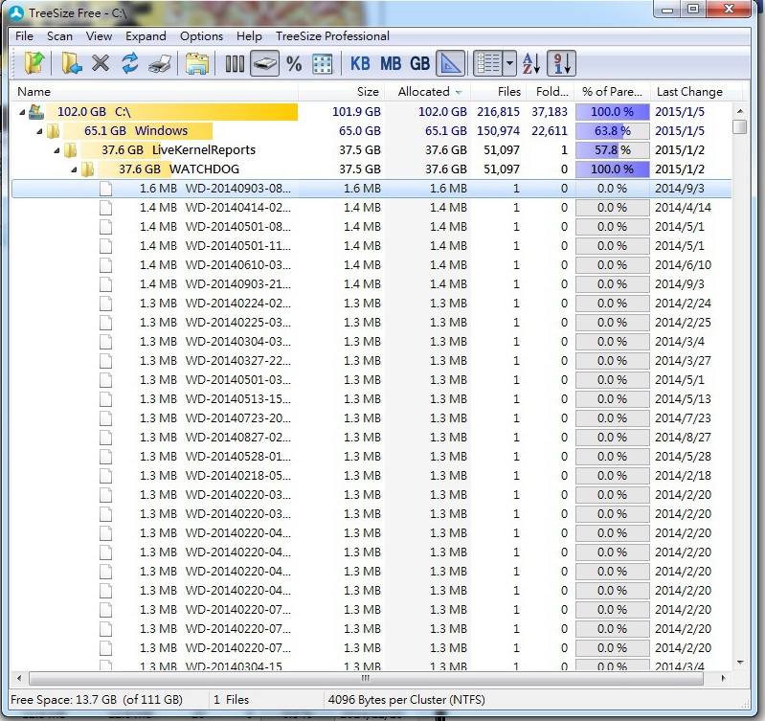Screen dimensions: 765x721
Task: Click the Select Directory folder icon
Action: [x=34, y=64]
